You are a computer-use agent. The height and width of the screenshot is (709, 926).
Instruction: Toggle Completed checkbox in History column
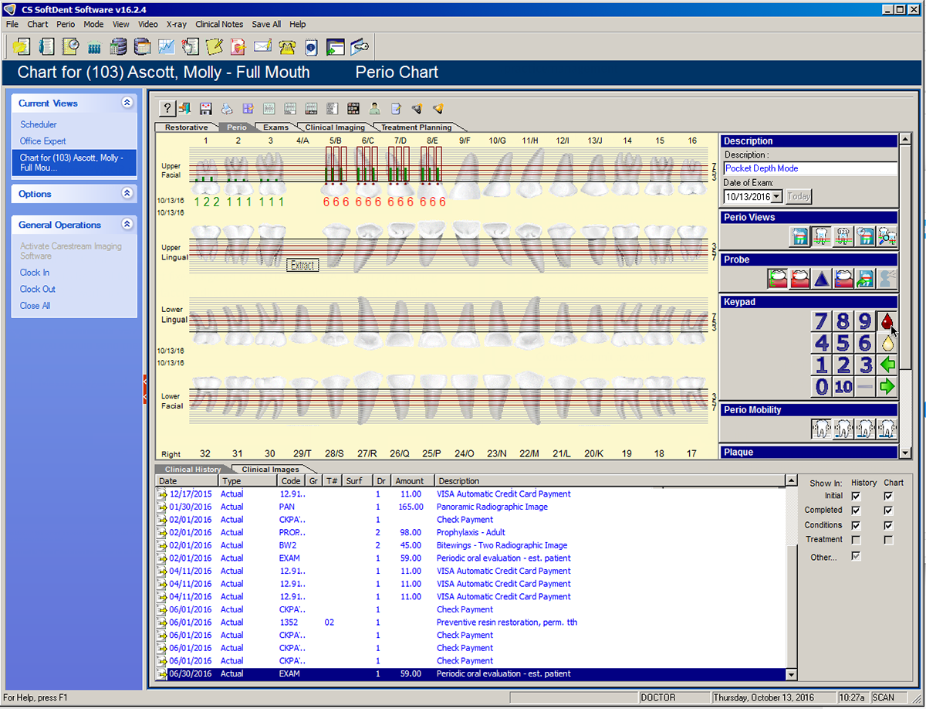point(856,511)
